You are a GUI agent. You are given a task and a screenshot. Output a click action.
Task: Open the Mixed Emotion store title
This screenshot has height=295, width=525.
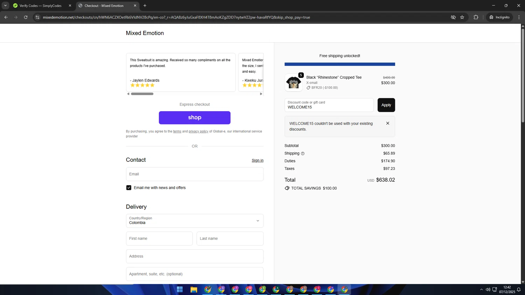pyautogui.click(x=145, y=33)
